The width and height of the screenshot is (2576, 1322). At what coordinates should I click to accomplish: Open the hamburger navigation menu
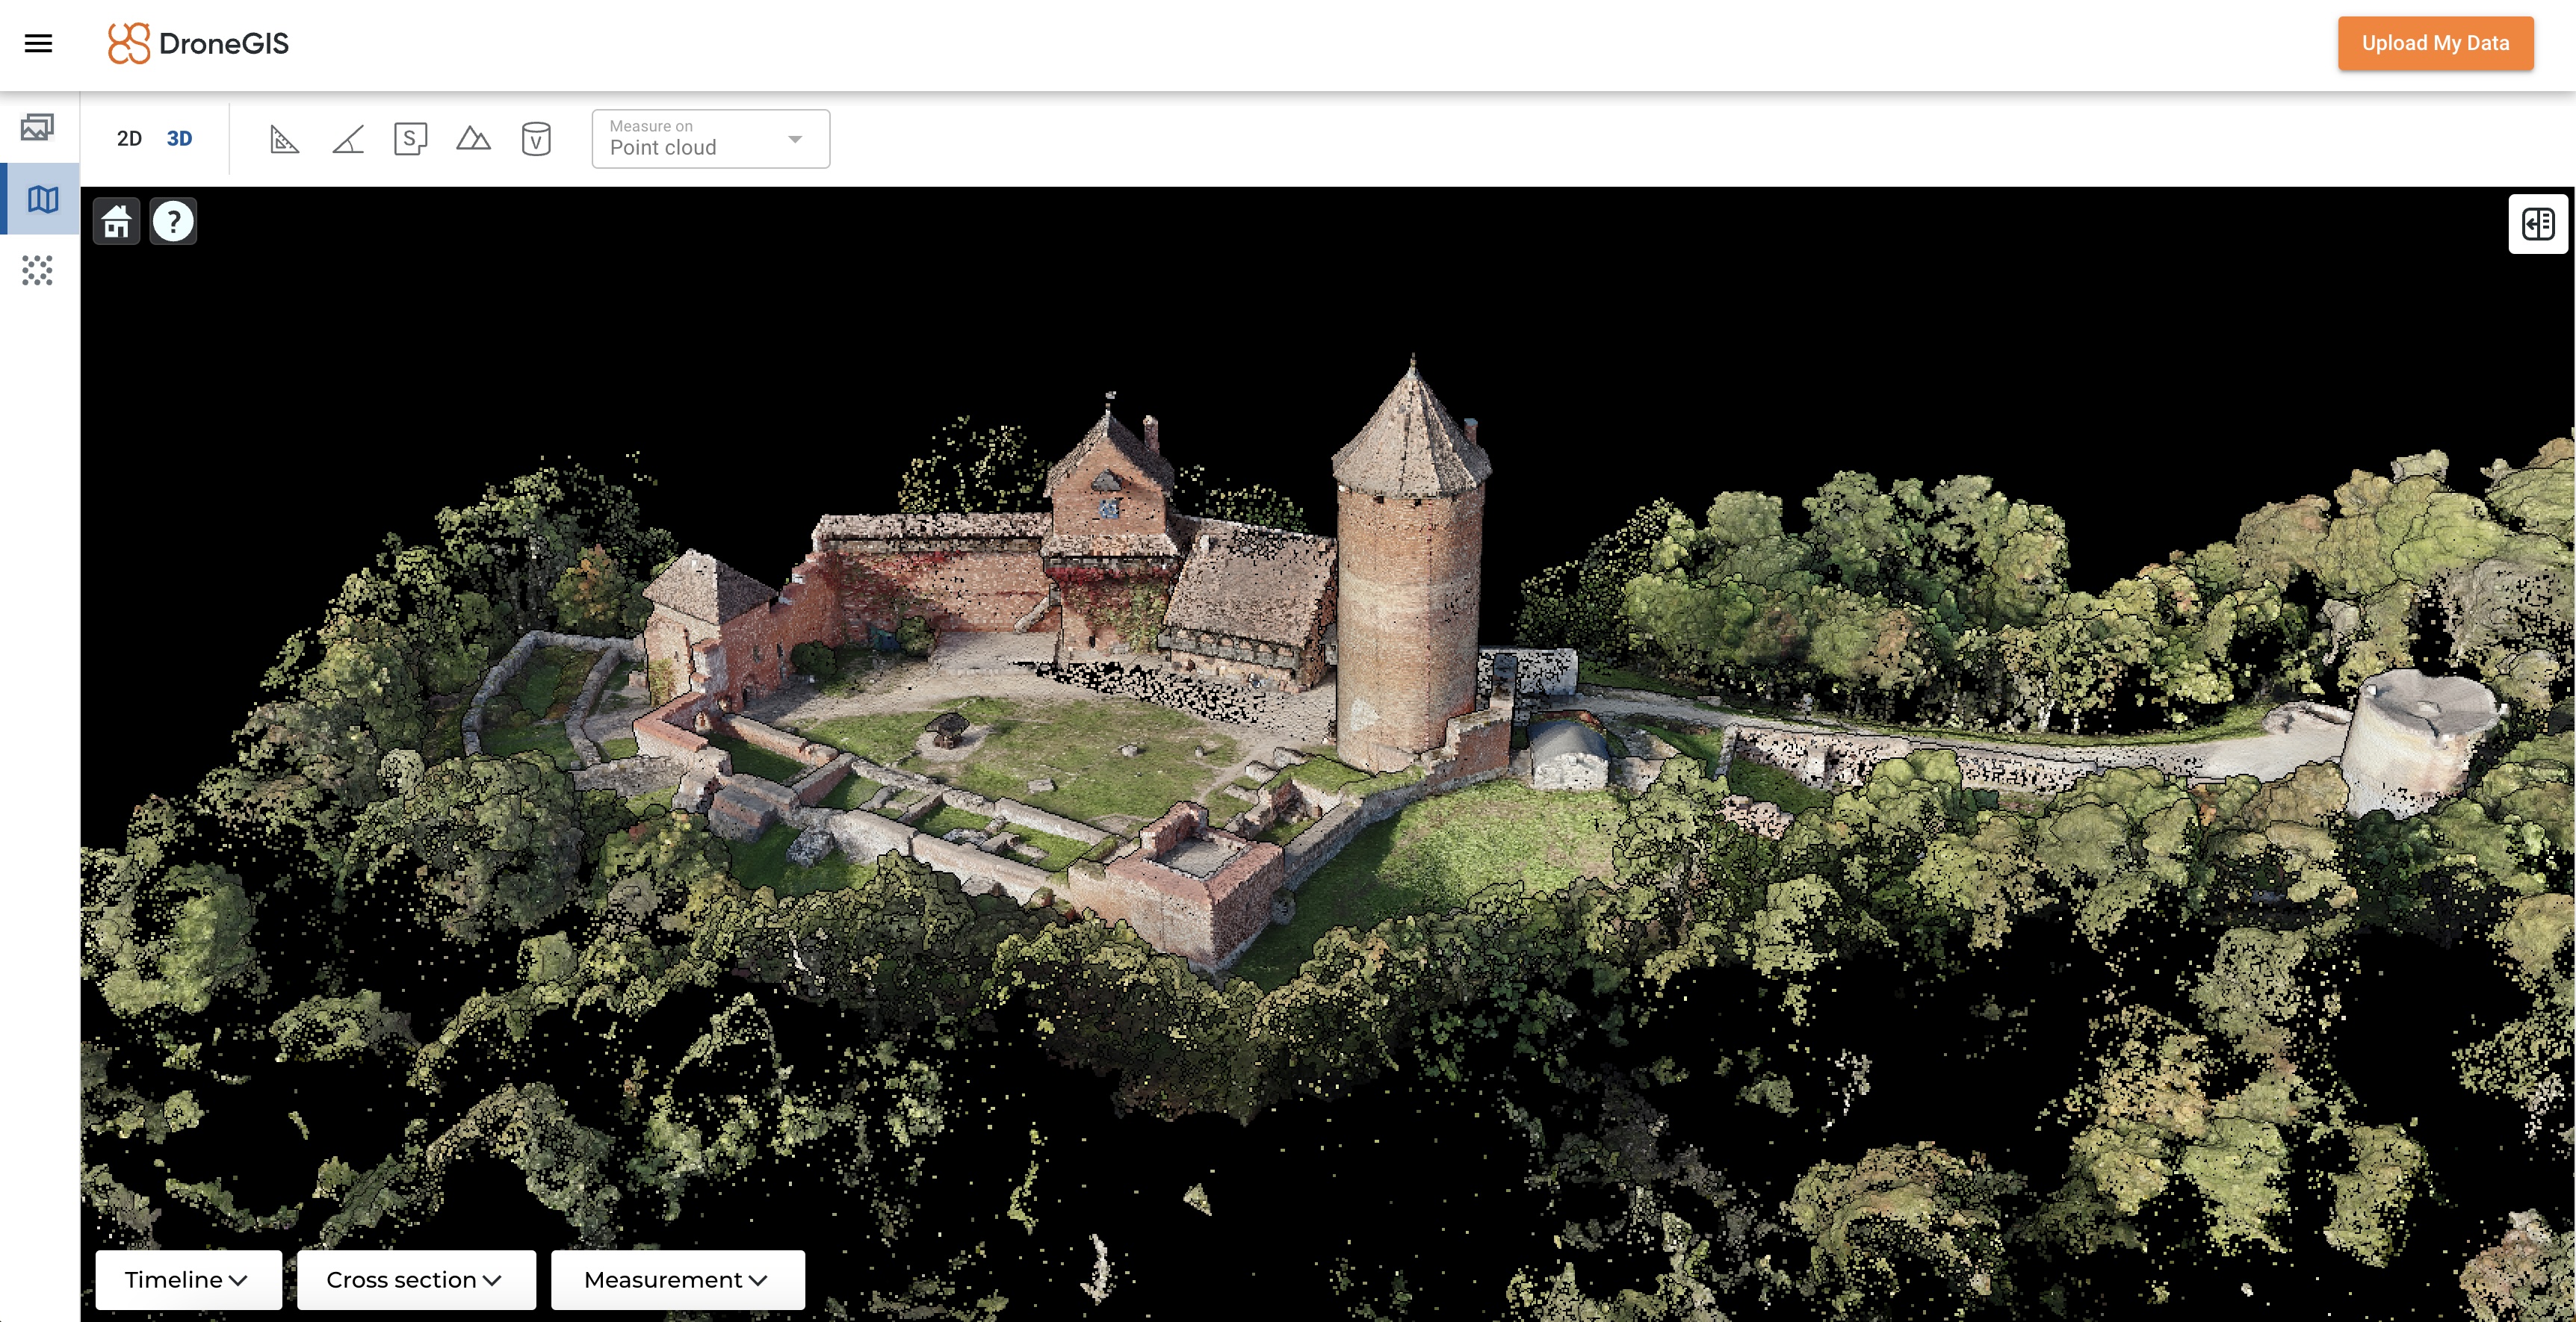[38, 43]
